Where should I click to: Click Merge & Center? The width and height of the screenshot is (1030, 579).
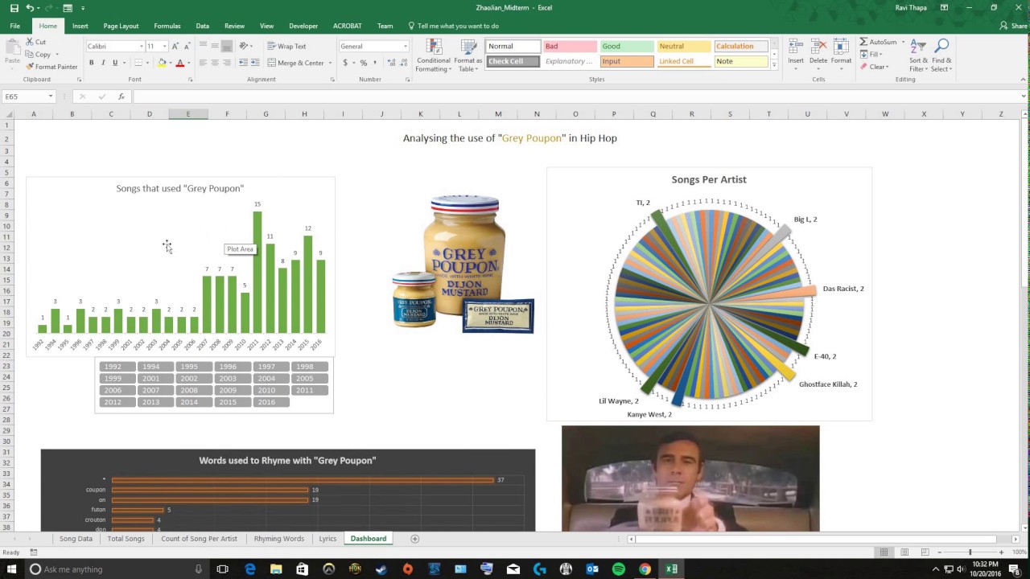[295, 63]
